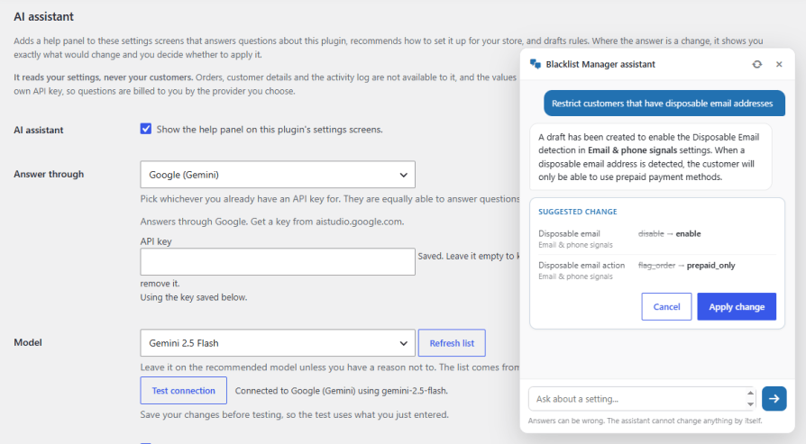
Task: Click the Disposable email action row label
Action: click(x=582, y=266)
